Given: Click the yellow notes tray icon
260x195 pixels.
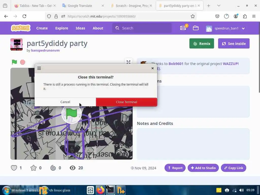Looking at the screenshot, I should pyautogui.click(x=219, y=190).
